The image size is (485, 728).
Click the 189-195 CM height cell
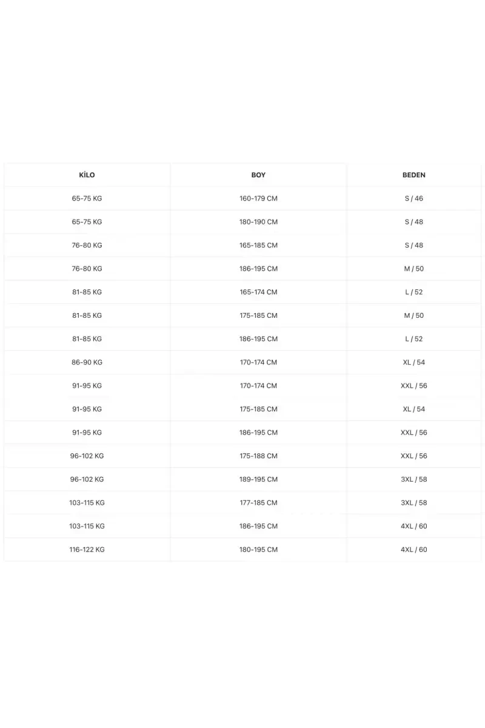click(x=258, y=479)
